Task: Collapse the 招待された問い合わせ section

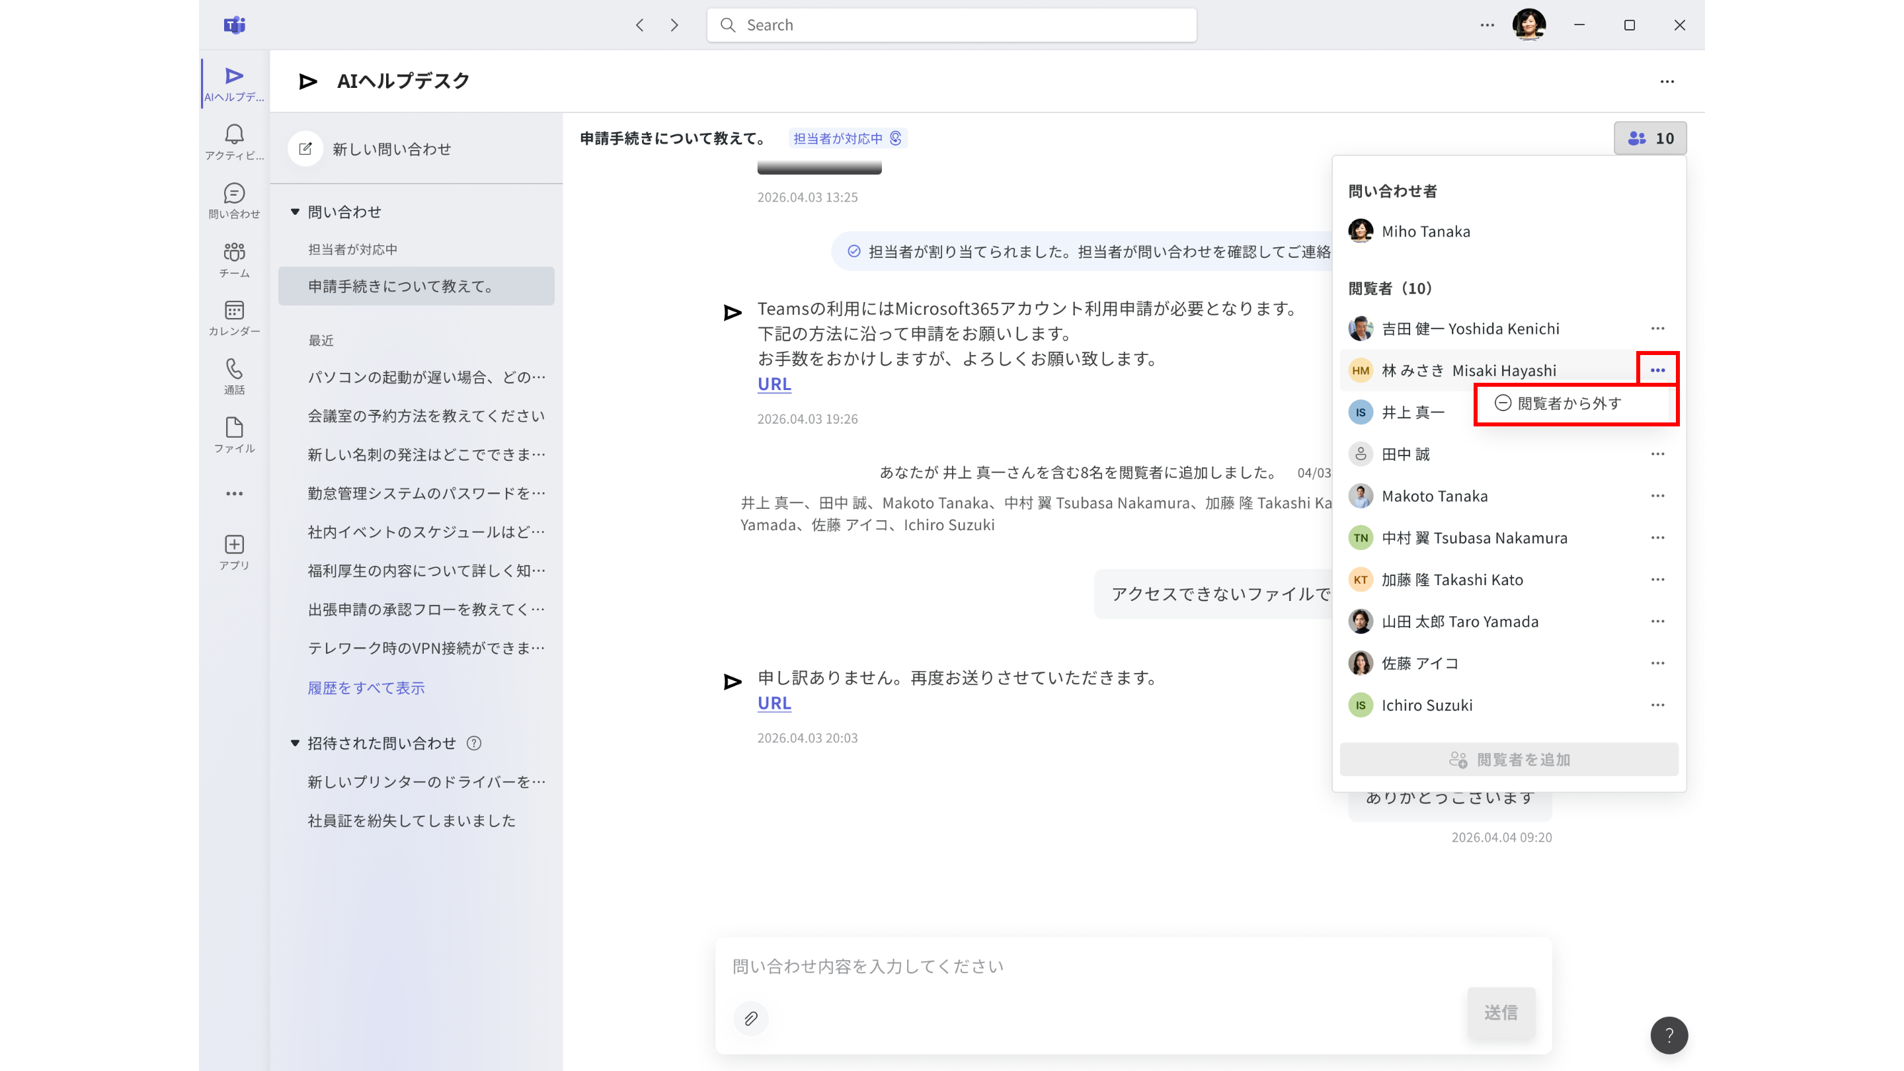Action: click(295, 743)
